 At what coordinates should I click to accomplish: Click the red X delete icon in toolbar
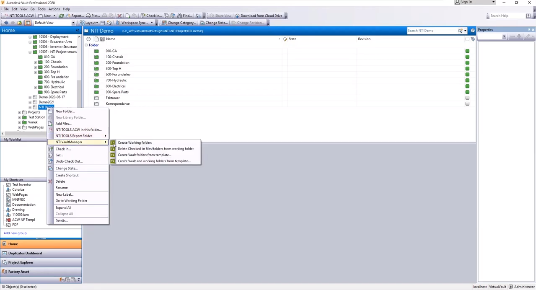(x=119, y=16)
